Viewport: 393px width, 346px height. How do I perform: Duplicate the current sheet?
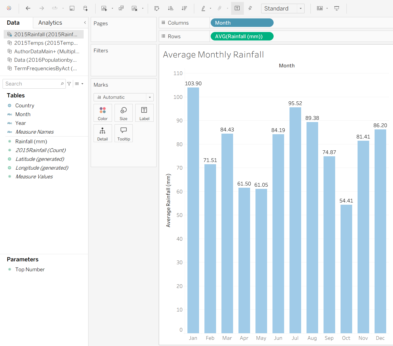pos(121,8)
